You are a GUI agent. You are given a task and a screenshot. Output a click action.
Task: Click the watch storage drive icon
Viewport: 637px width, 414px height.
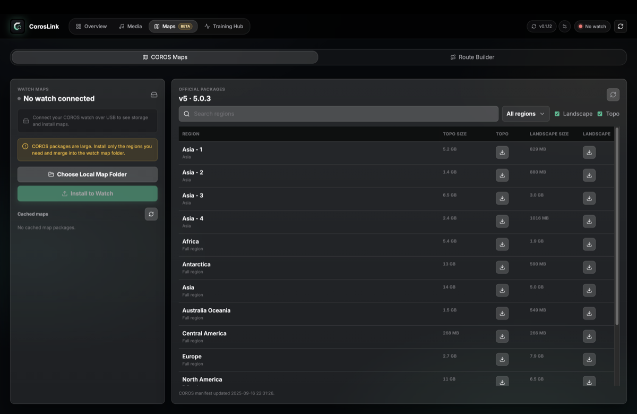point(154,95)
